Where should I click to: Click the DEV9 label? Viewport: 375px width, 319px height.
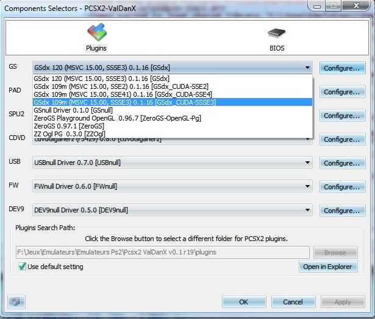[x=16, y=209]
